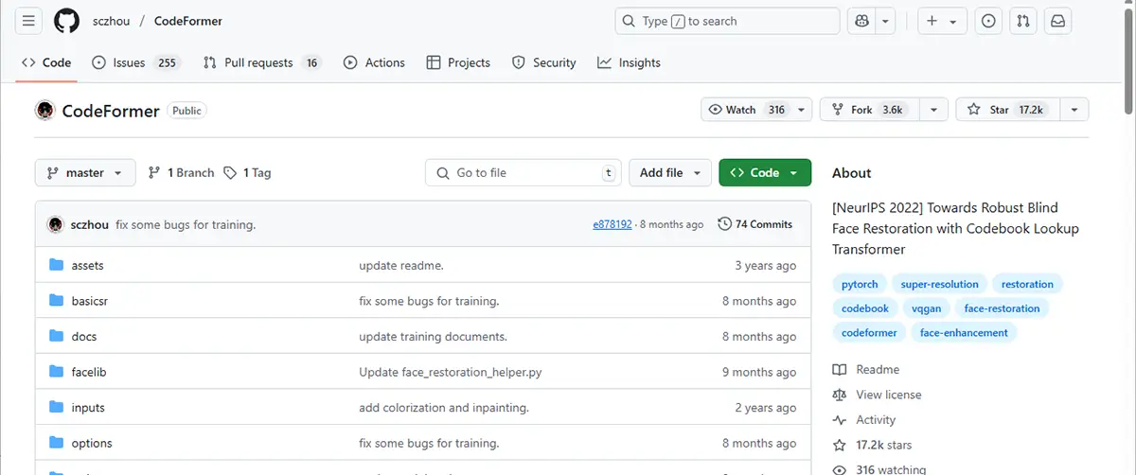
Task: Open sczhou commit author avatar
Action: click(56, 224)
